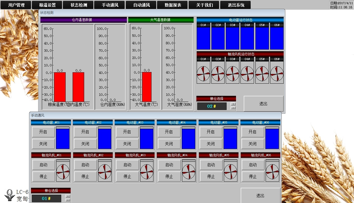The width and height of the screenshot is (354, 203).
Task: Click fan 06# icon in 轴流风机运行状态
Action: pos(277,74)
